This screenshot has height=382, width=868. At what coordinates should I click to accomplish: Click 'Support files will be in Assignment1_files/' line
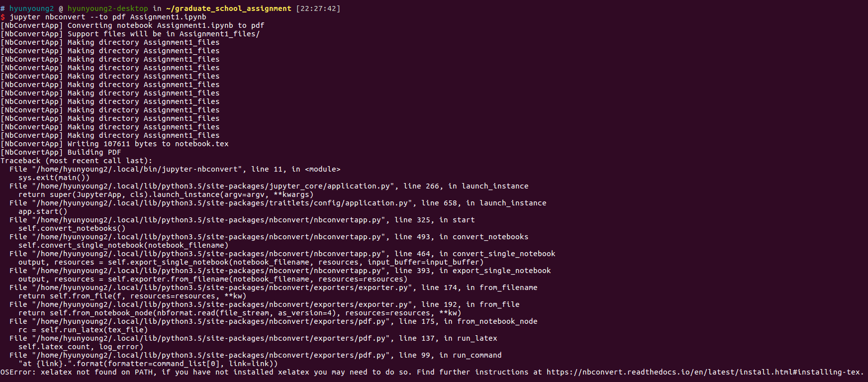130,34
